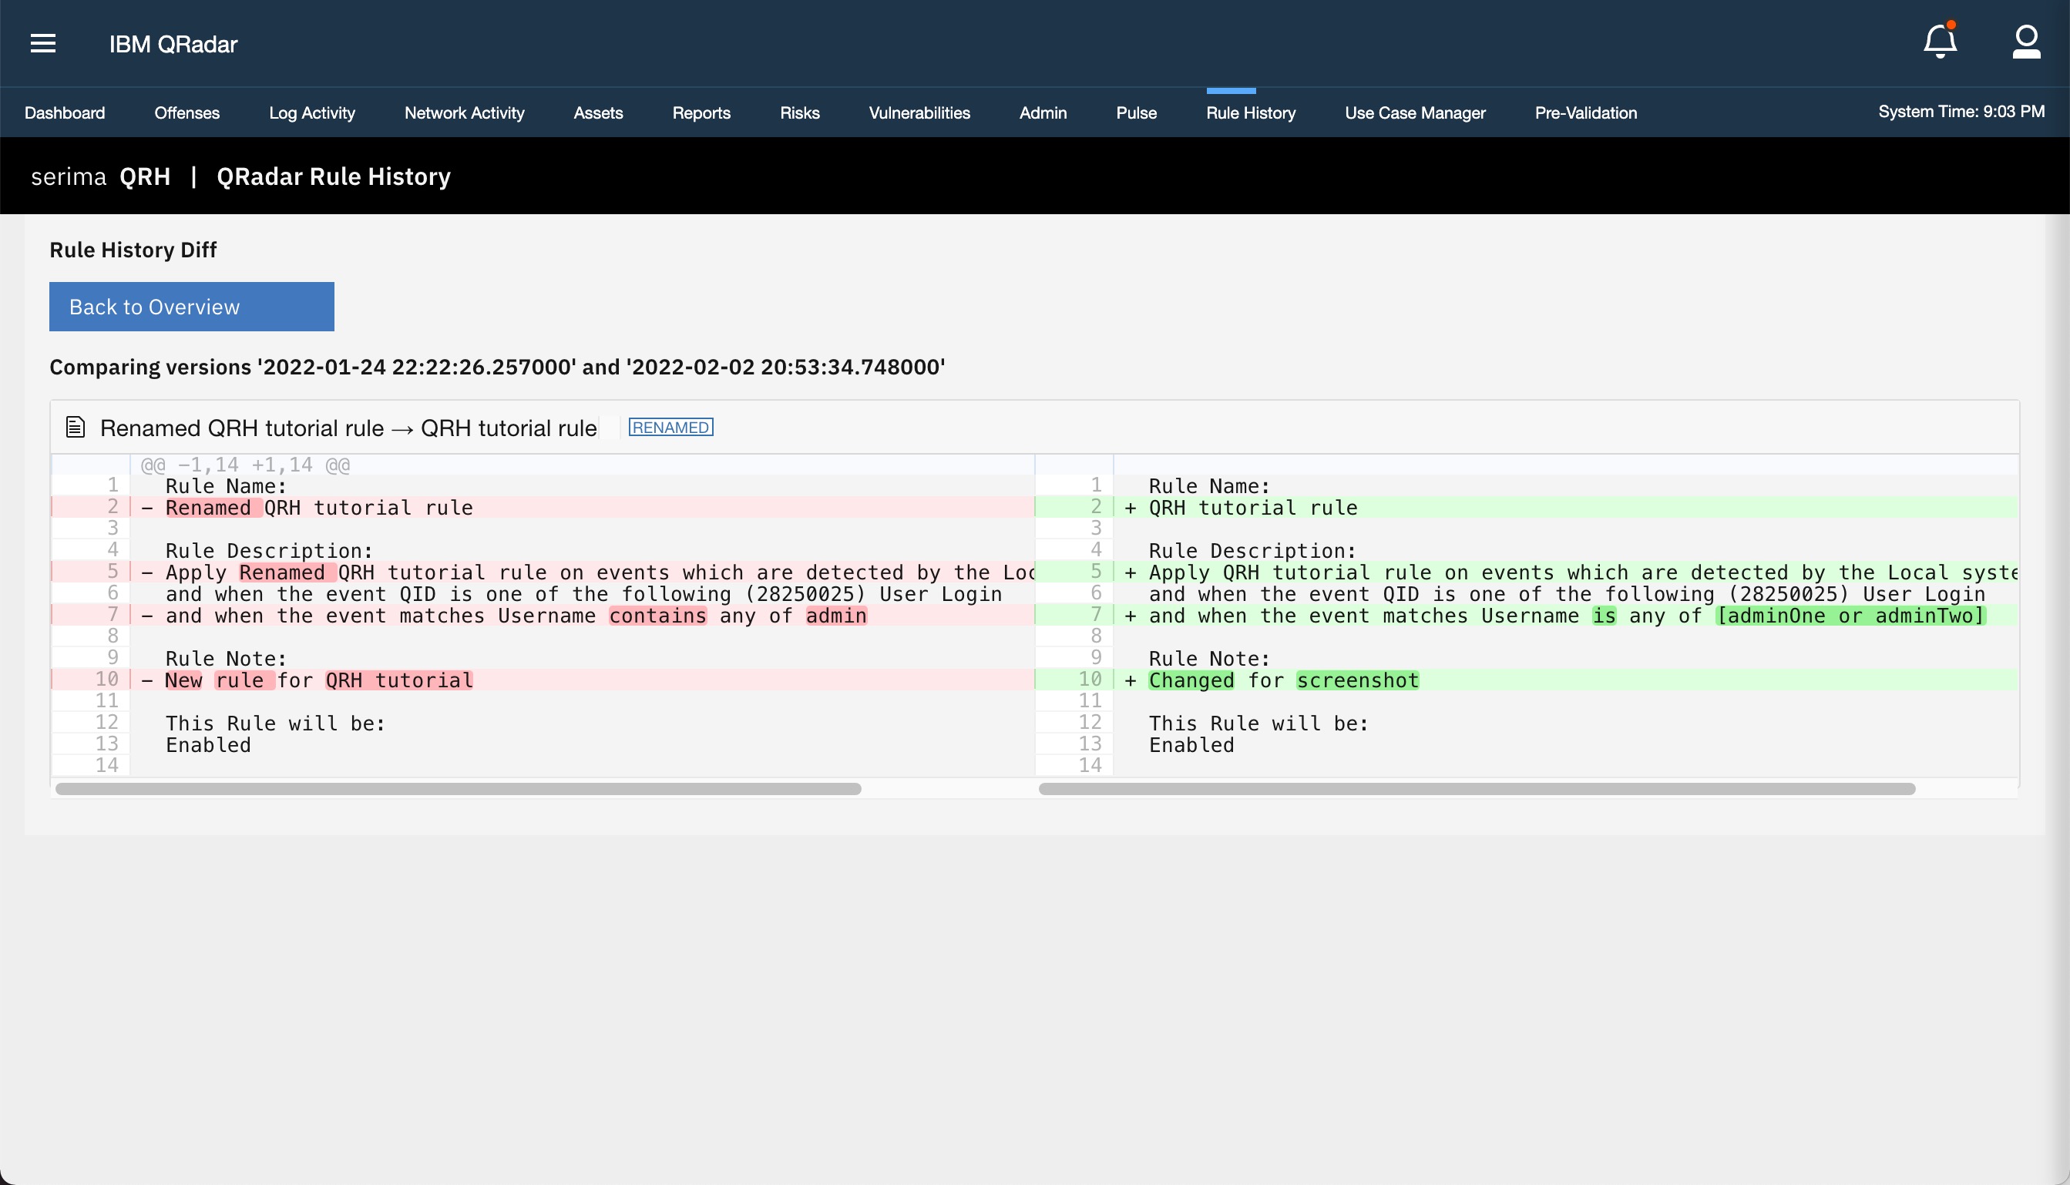Open the Network Activity tab
The height and width of the screenshot is (1185, 2070).
[464, 112]
